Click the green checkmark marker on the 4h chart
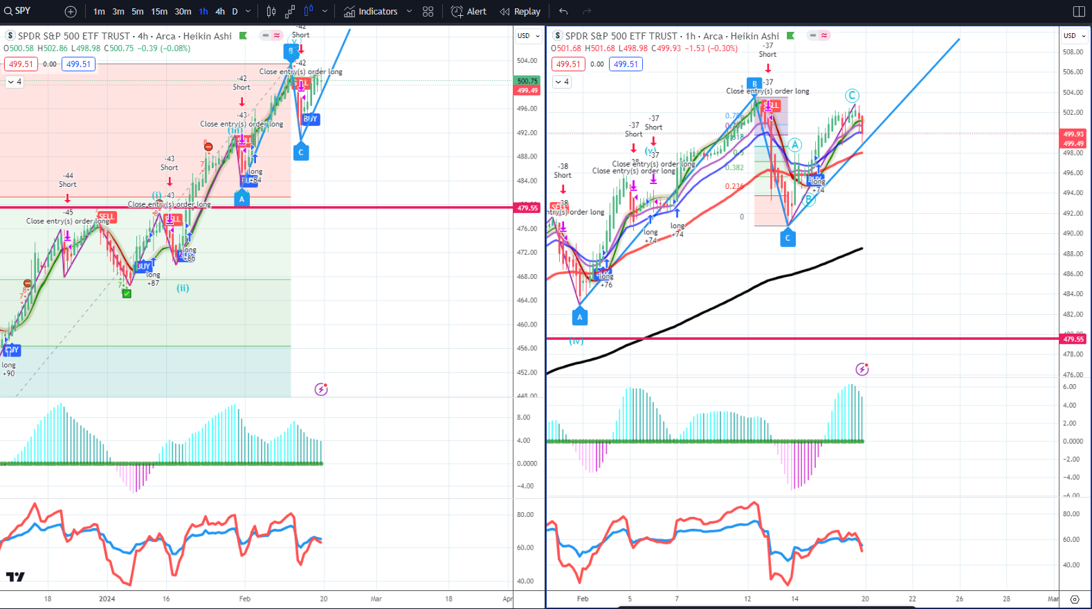1092x609 pixels. 127,293
